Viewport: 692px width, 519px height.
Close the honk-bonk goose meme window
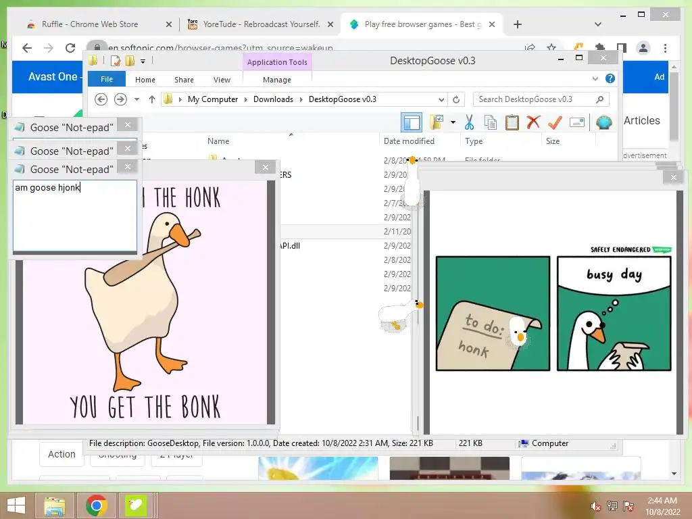[265, 168]
